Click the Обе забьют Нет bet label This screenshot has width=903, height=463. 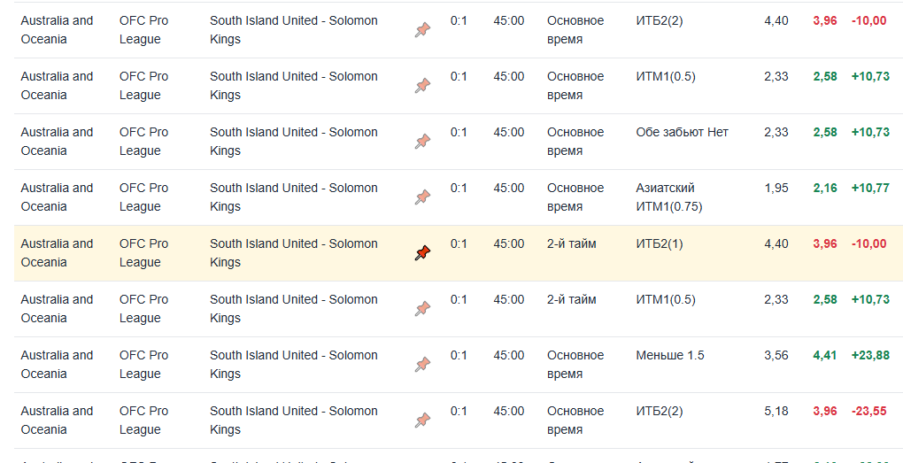682,132
